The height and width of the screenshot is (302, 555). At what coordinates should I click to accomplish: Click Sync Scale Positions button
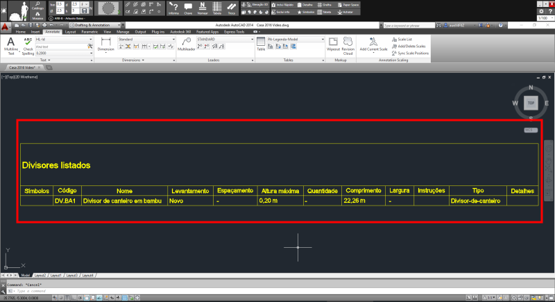coord(410,53)
